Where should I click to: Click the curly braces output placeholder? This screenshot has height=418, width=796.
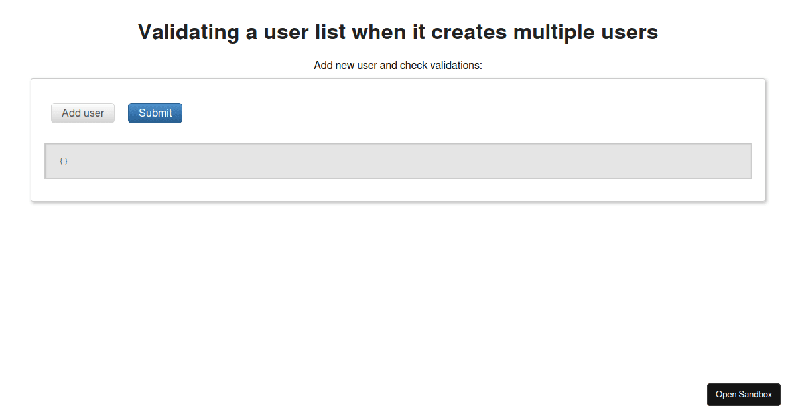[63, 161]
